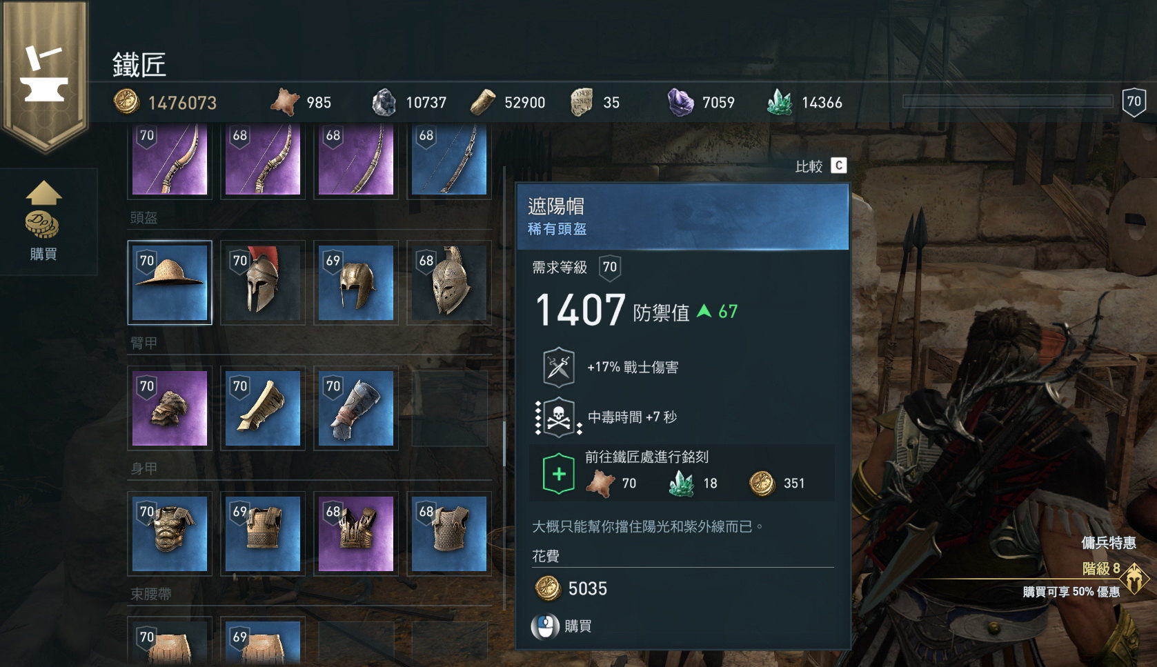The height and width of the screenshot is (667, 1157).
Task: Click the green plus engraving slot icon
Action: coord(559,475)
